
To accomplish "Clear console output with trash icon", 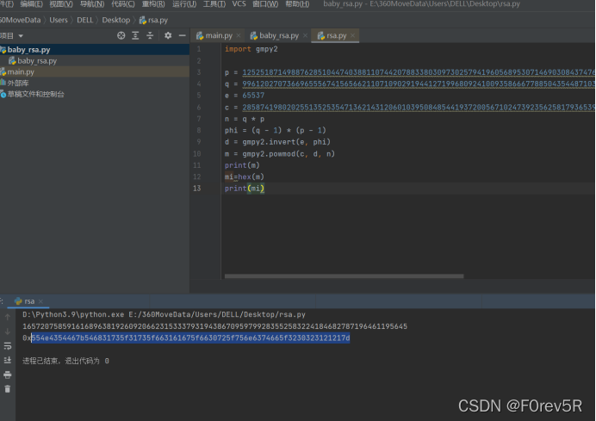I will (8, 389).
